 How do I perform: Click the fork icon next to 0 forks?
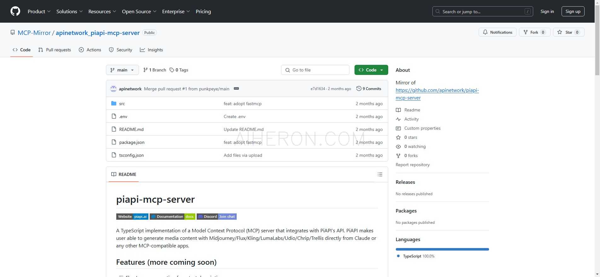398,155
